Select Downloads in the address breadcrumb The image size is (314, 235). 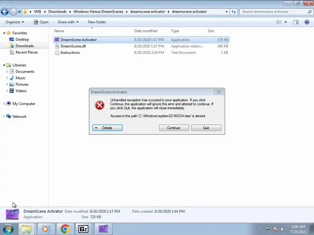(57, 12)
